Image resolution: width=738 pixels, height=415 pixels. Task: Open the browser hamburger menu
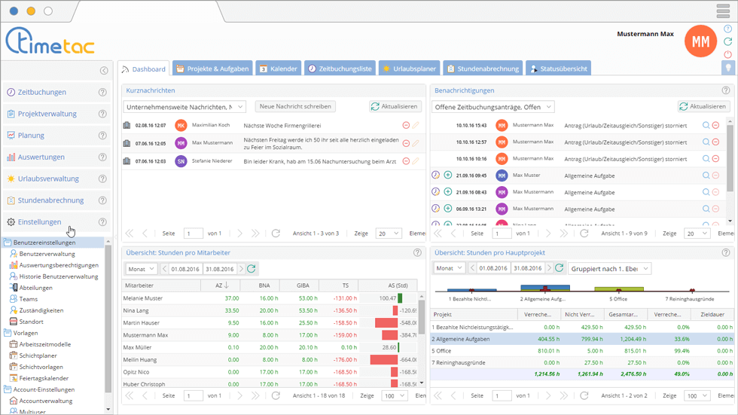tap(723, 11)
